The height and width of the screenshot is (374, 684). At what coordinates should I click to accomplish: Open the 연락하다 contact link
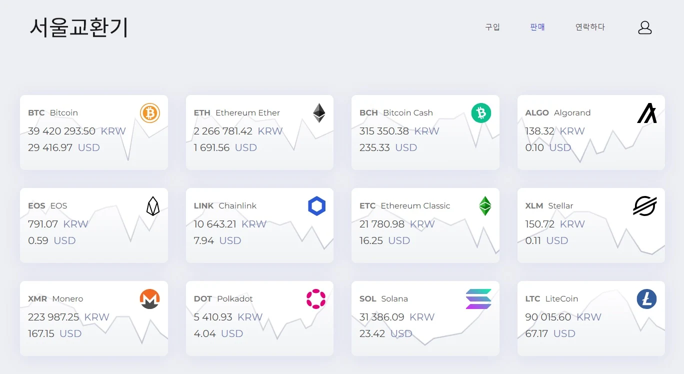pyautogui.click(x=590, y=27)
